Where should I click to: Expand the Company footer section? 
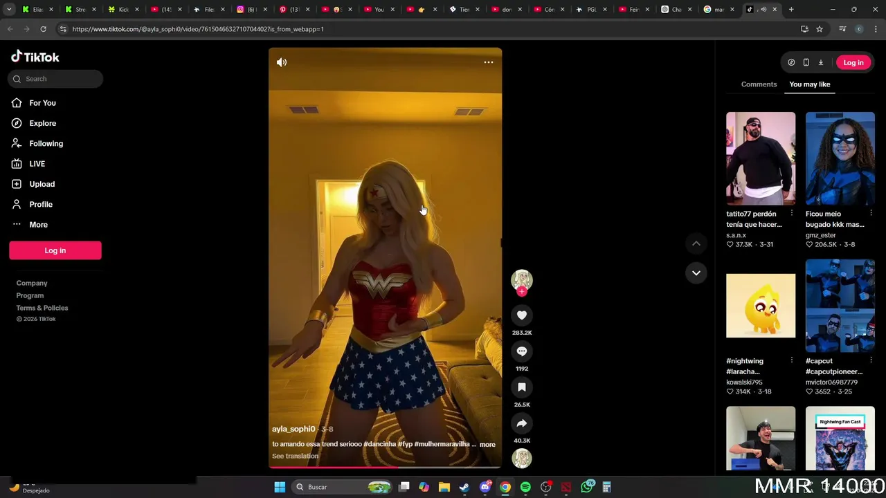[32, 283]
